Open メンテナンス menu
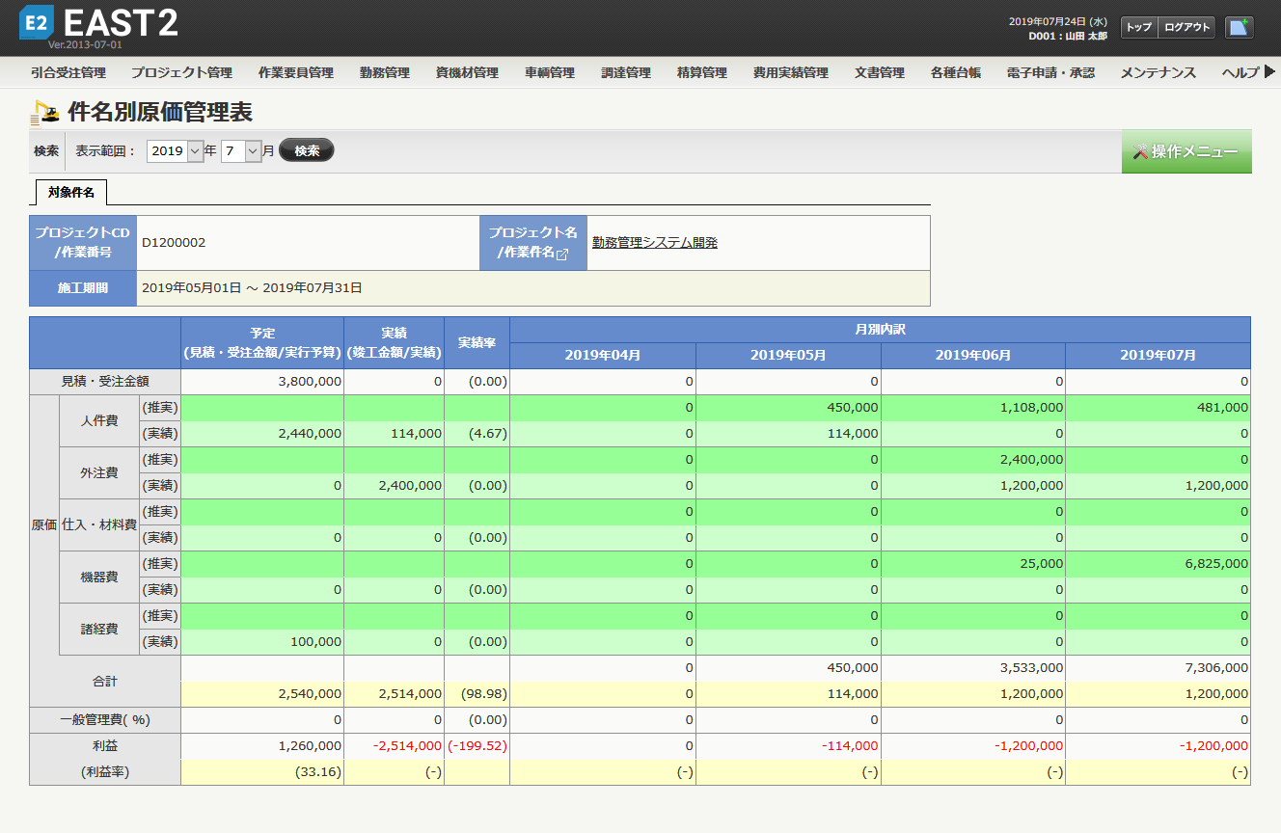The image size is (1281, 833). pyautogui.click(x=1158, y=72)
